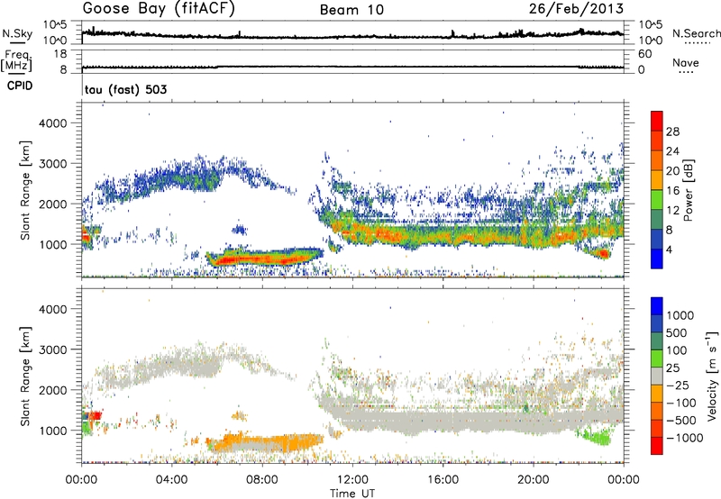The image size is (721, 499).
Task: Pick the red top segment of Power colorbar
Action: tap(657, 122)
